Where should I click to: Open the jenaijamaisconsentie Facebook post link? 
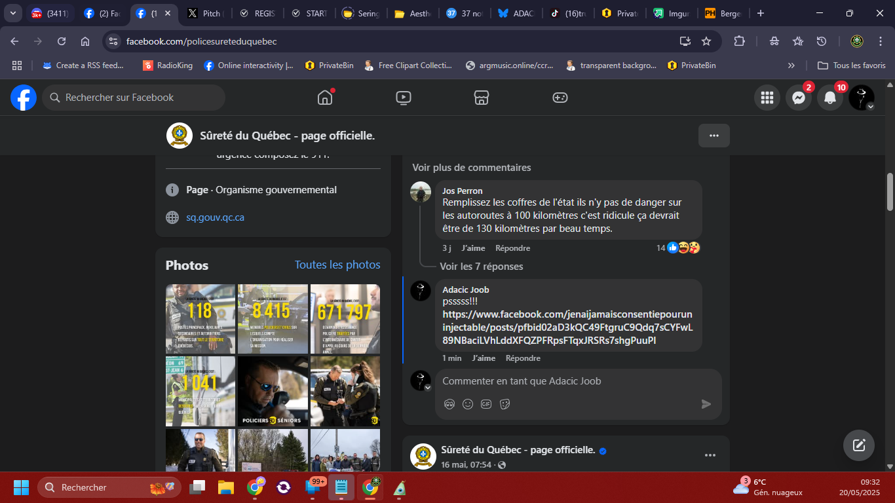point(567,327)
